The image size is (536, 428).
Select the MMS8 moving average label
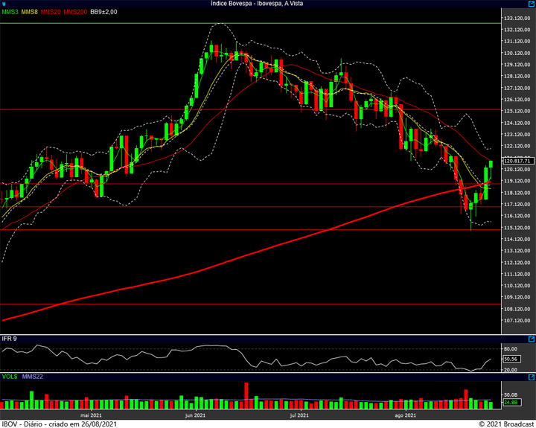coord(29,12)
